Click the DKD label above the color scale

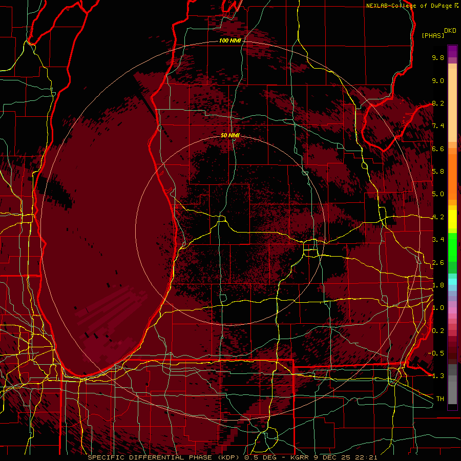[450, 31]
